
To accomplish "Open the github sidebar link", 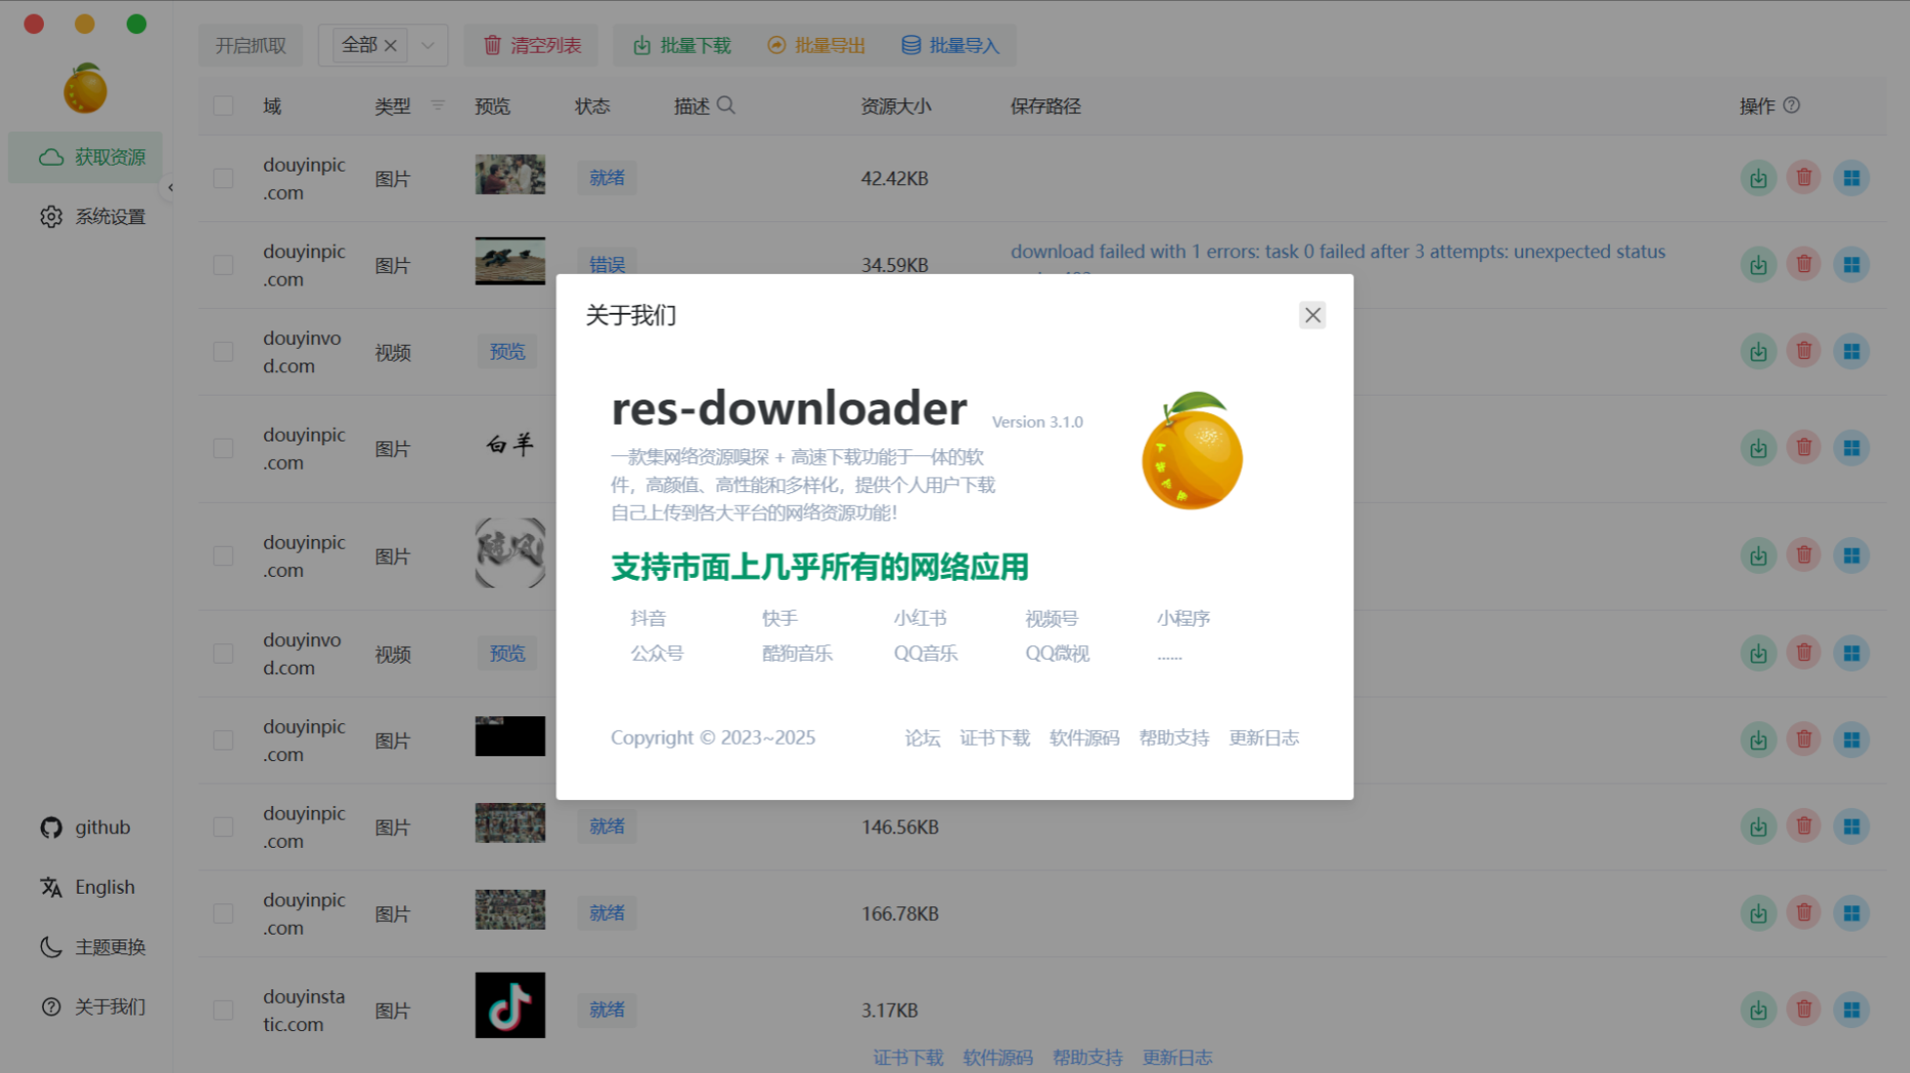I will (x=86, y=827).
